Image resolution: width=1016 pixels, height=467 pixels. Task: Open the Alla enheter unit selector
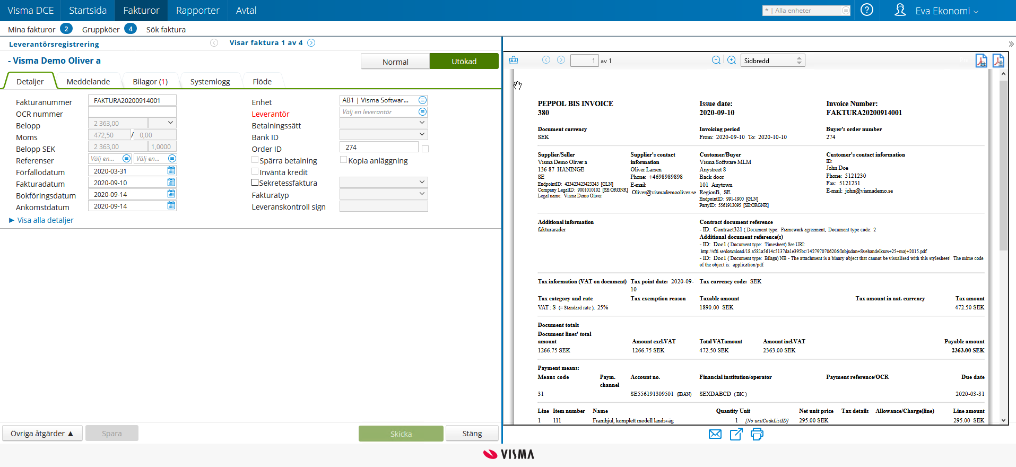point(806,11)
